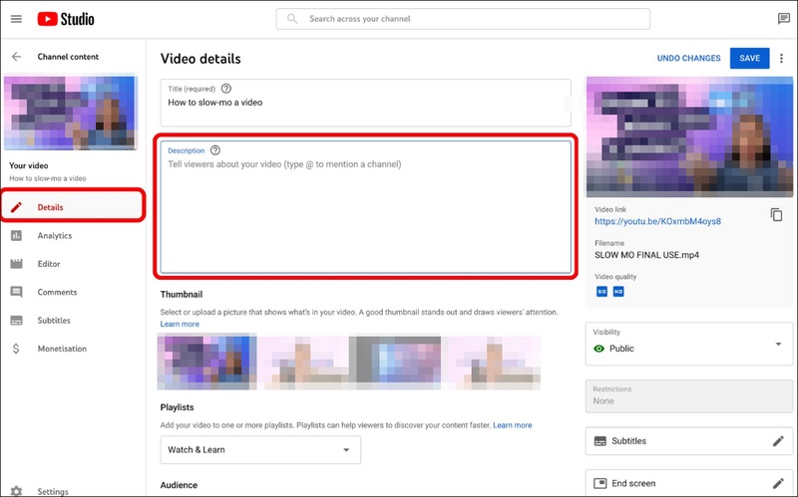Image resolution: width=798 pixels, height=497 pixels.
Task: Open the Editor menu item
Action: click(x=73, y=264)
